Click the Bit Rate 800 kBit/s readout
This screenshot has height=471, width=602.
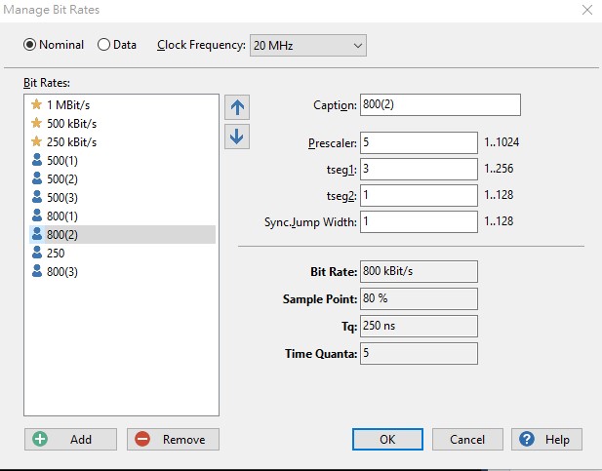tap(419, 271)
